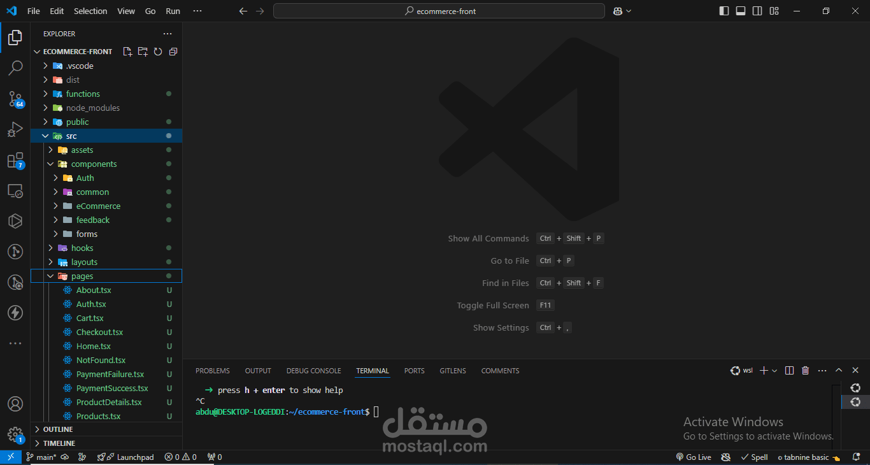The image size is (870, 465).
Task: Create a new file in Explorer
Action: coord(127,52)
